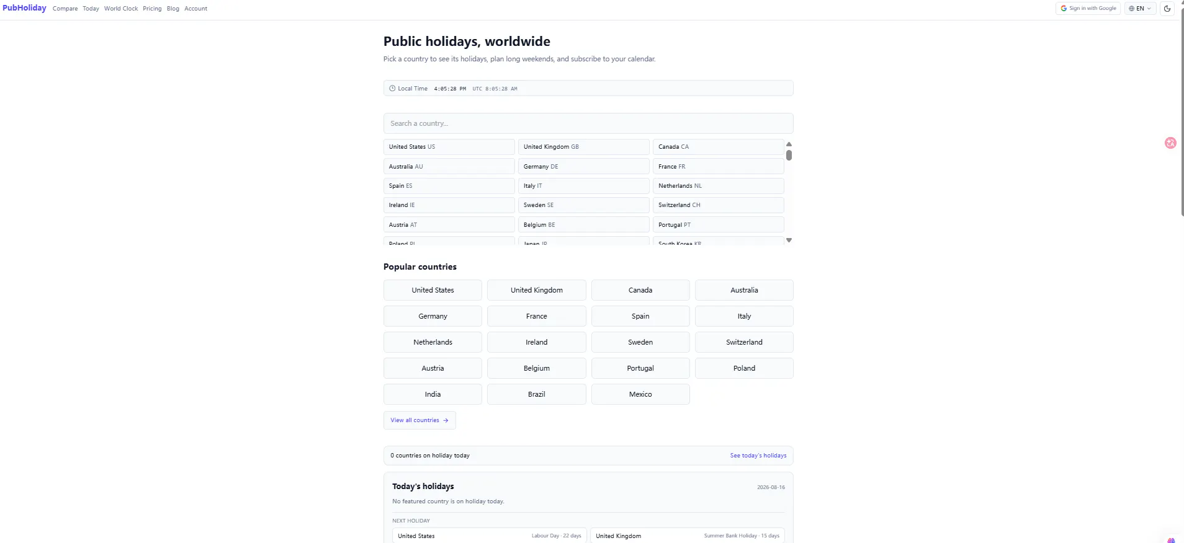Click country list scroll down arrow

789,240
